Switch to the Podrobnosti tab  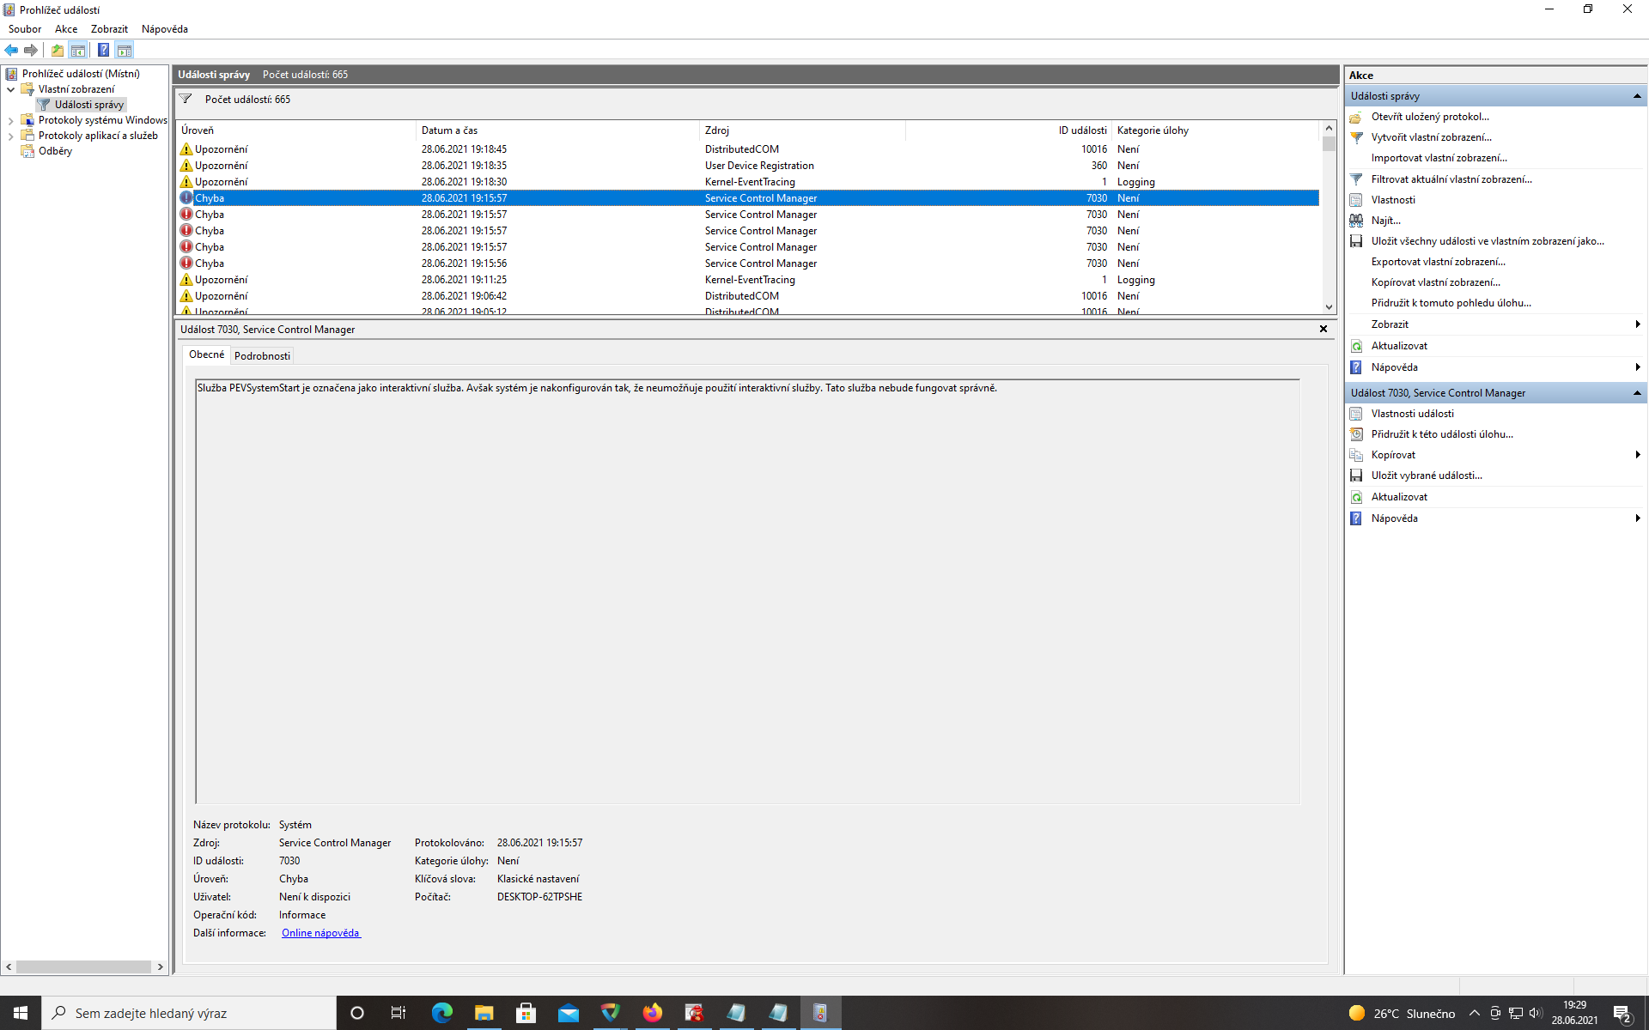coord(262,355)
